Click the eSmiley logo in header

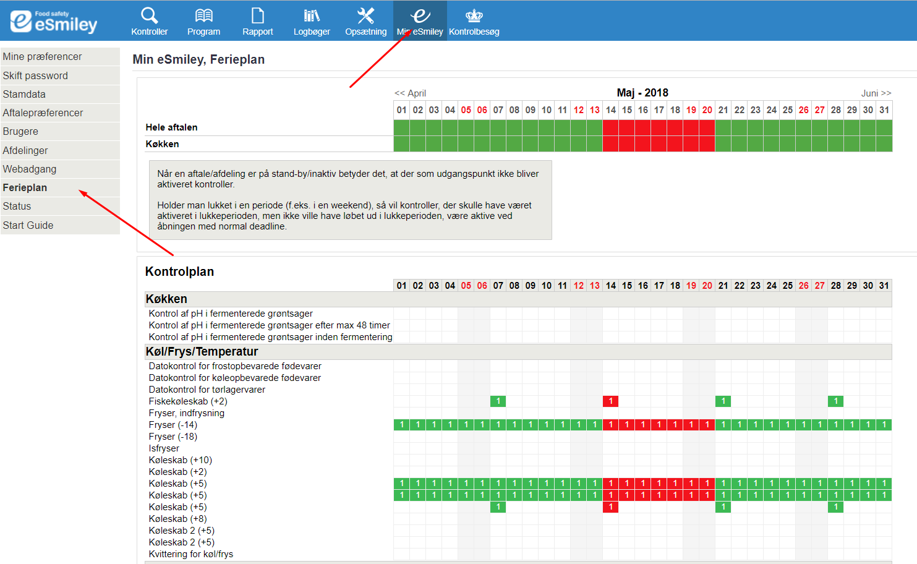coord(54,22)
